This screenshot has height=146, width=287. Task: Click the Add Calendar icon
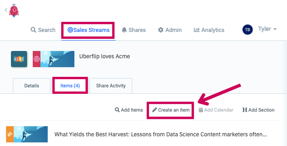tap(201, 110)
